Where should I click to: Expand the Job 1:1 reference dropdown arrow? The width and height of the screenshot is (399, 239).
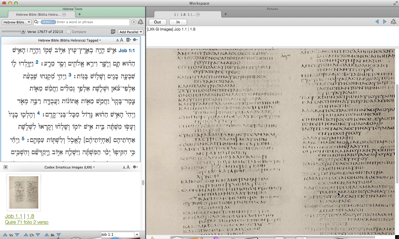pos(137,235)
